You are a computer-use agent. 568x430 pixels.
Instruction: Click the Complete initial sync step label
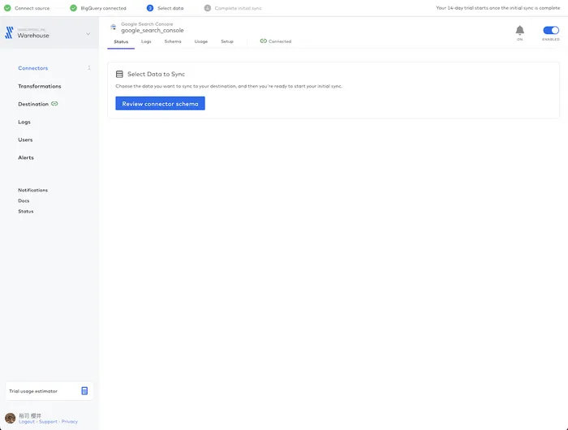[x=238, y=8]
